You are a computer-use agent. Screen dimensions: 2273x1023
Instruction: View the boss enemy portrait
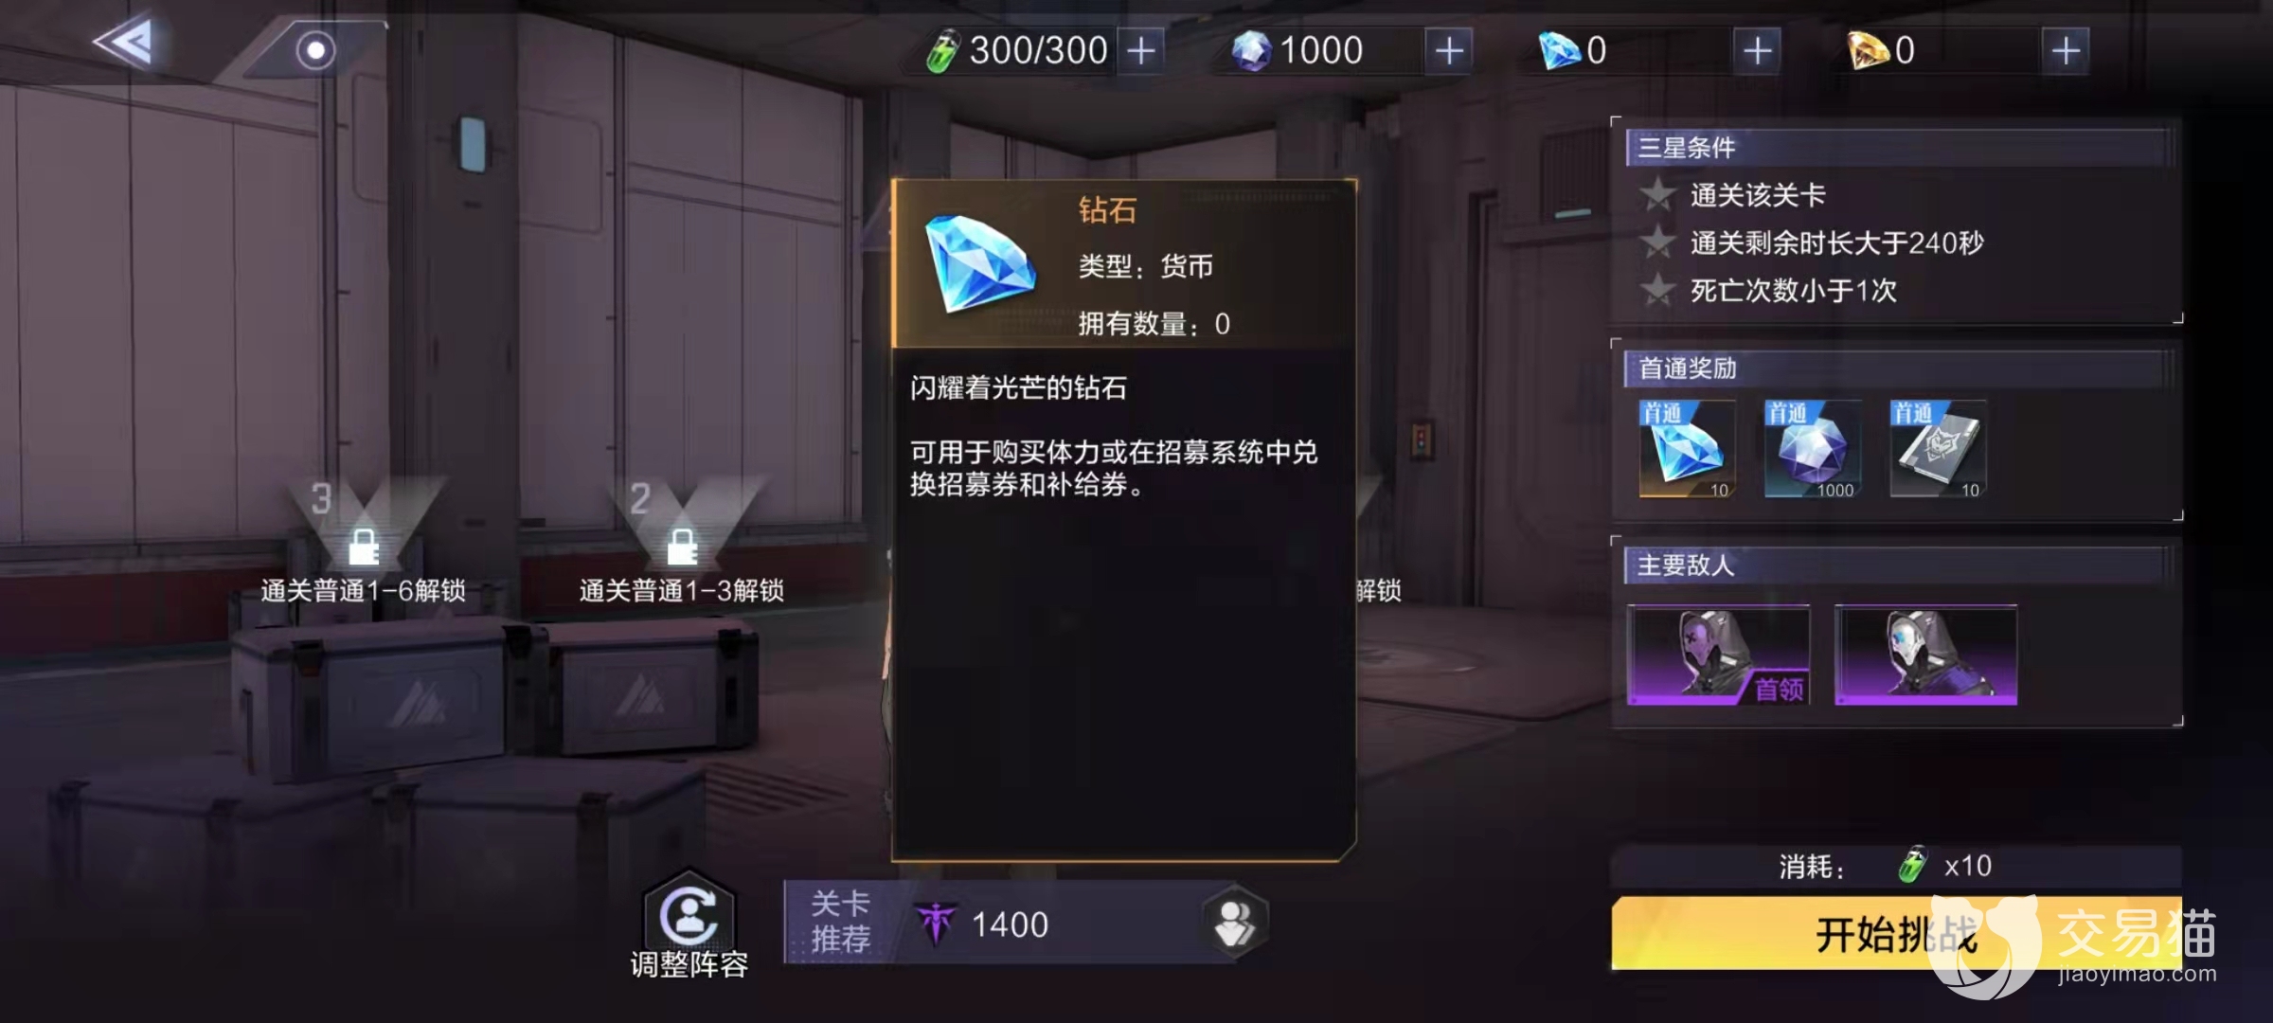click(x=1718, y=655)
